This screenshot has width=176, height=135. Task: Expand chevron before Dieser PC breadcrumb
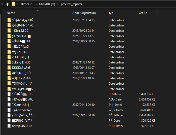click(18, 4)
